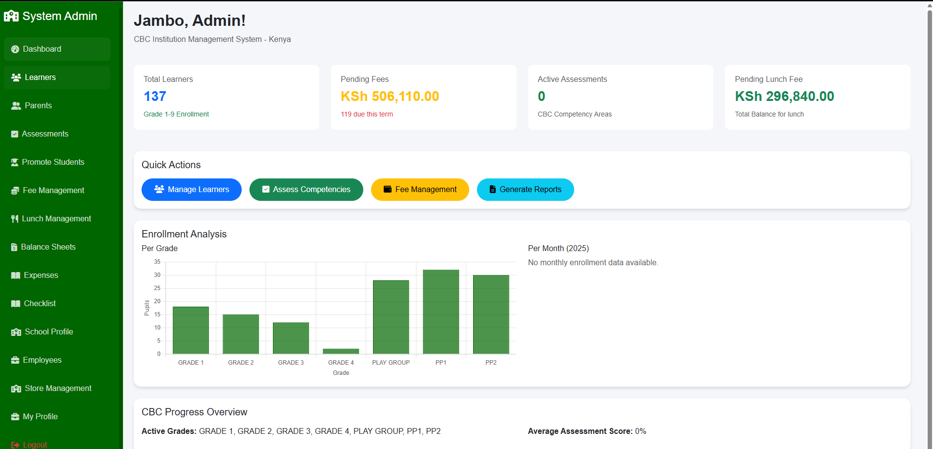Click the KSh 506,110.00 pending fees value
The image size is (933, 449).
(x=390, y=97)
